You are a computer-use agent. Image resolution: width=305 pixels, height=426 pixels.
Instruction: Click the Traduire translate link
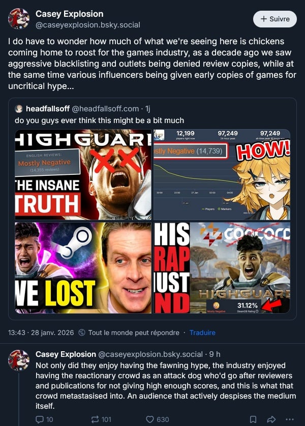point(202,332)
